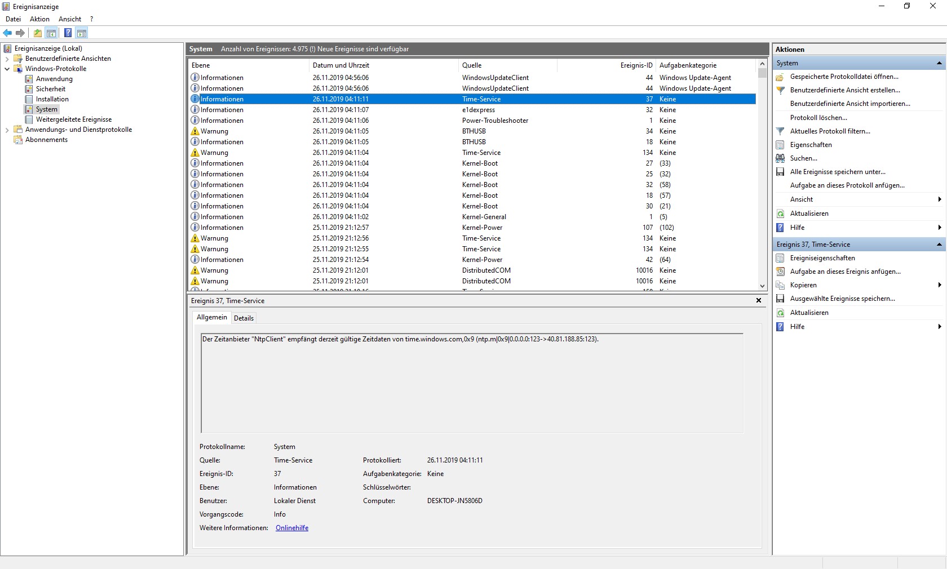
Task: Click Benutzerdefinierte Ansicht importieren... action
Action: point(850,104)
